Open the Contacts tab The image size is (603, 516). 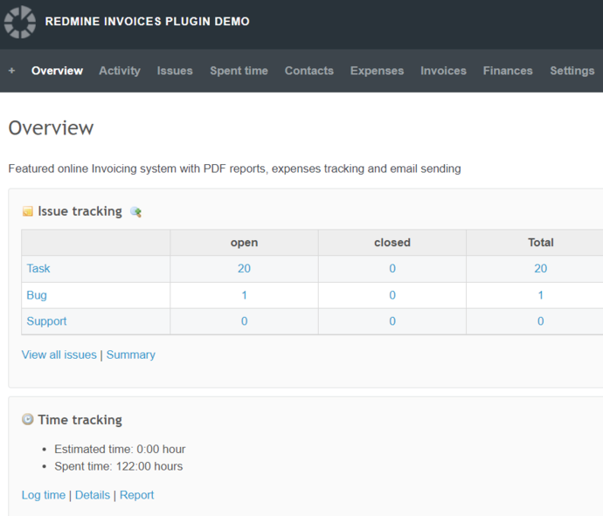tap(308, 71)
